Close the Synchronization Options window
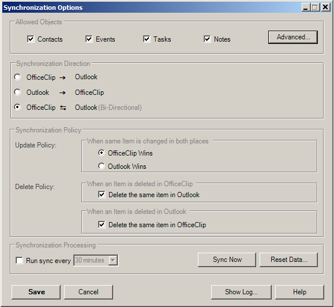 [325, 8]
